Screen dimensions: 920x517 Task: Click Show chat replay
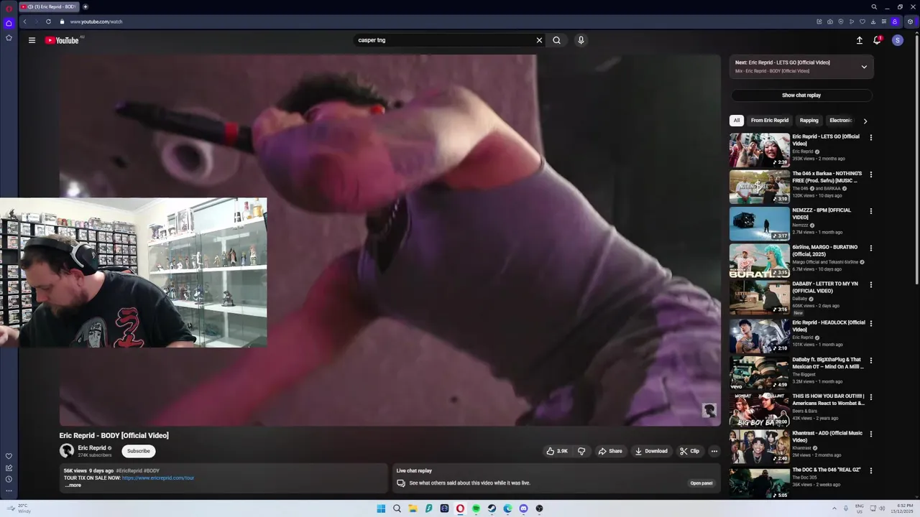[801, 95]
